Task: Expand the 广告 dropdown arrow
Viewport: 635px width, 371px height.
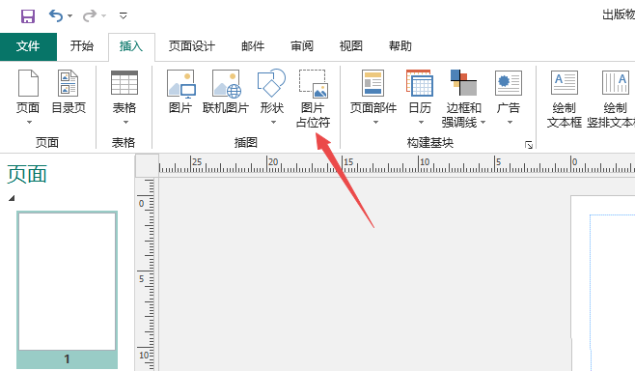Action: click(510, 122)
